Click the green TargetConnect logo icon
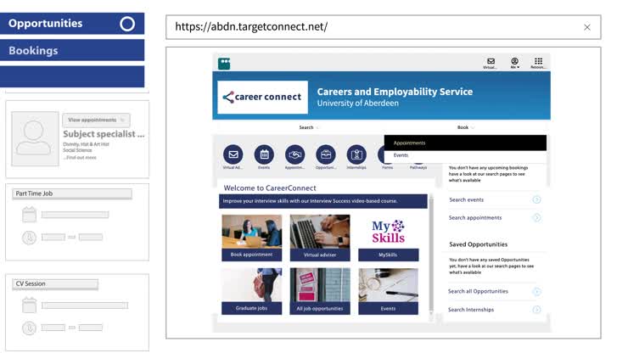Screen dimensions: 628x353 [x=224, y=64]
